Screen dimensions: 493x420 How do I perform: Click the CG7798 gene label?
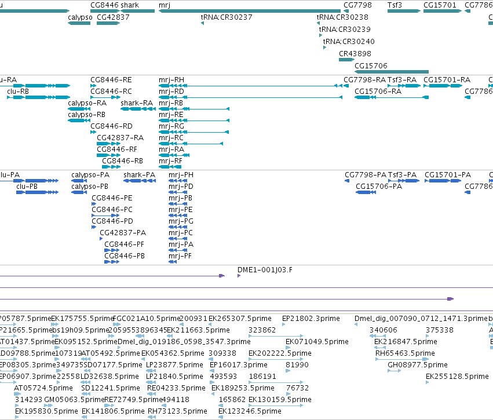(357, 5)
